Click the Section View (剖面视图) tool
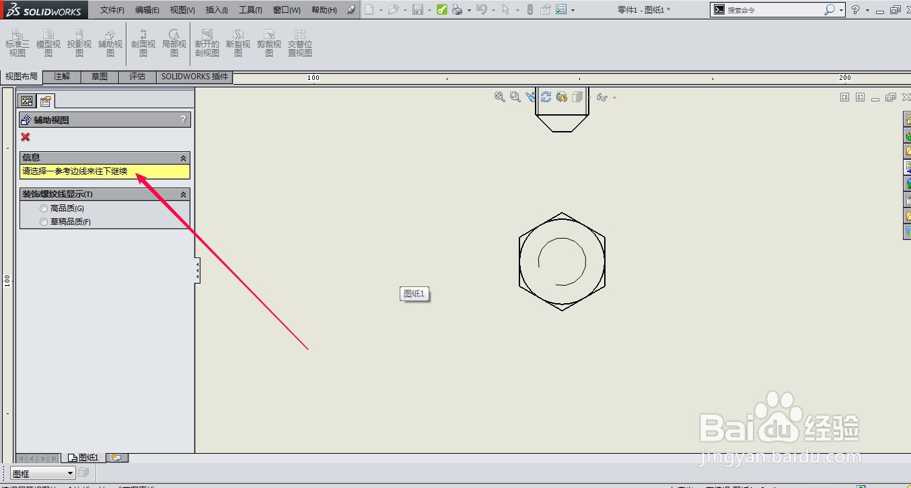This screenshot has width=911, height=488. pyautogui.click(x=143, y=43)
